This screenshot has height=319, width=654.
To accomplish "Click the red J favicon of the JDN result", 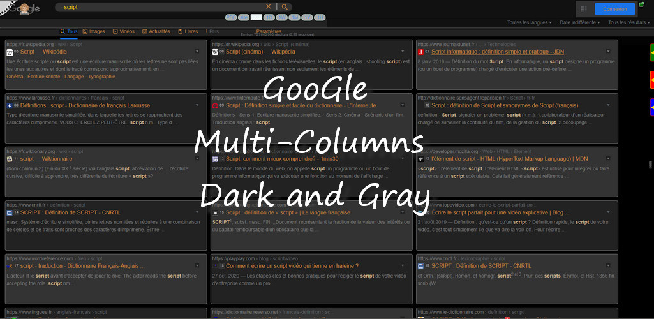I will [421, 52].
